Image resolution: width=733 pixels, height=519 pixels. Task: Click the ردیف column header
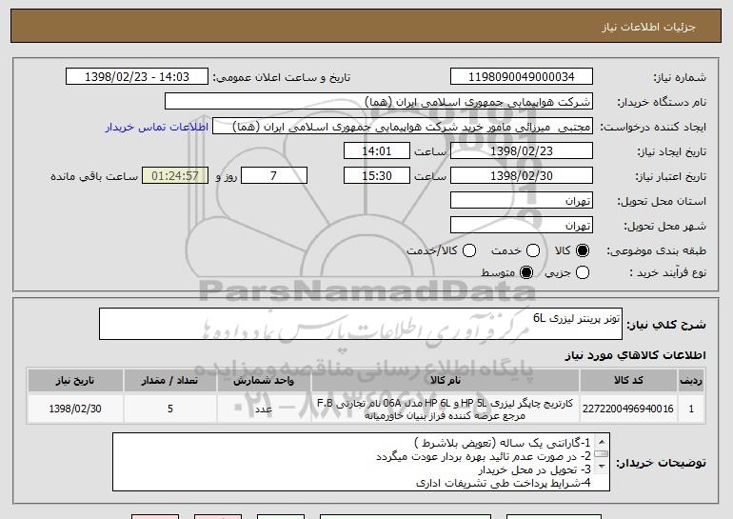pos(691,380)
